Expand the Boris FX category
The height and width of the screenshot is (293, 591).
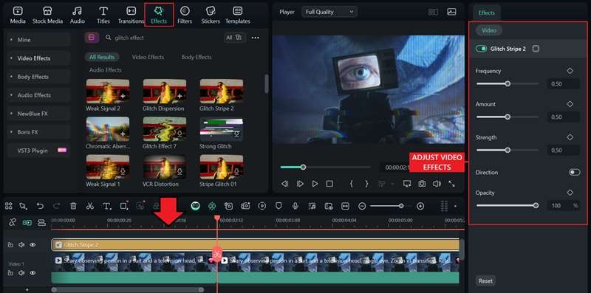[x=39, y=132]
